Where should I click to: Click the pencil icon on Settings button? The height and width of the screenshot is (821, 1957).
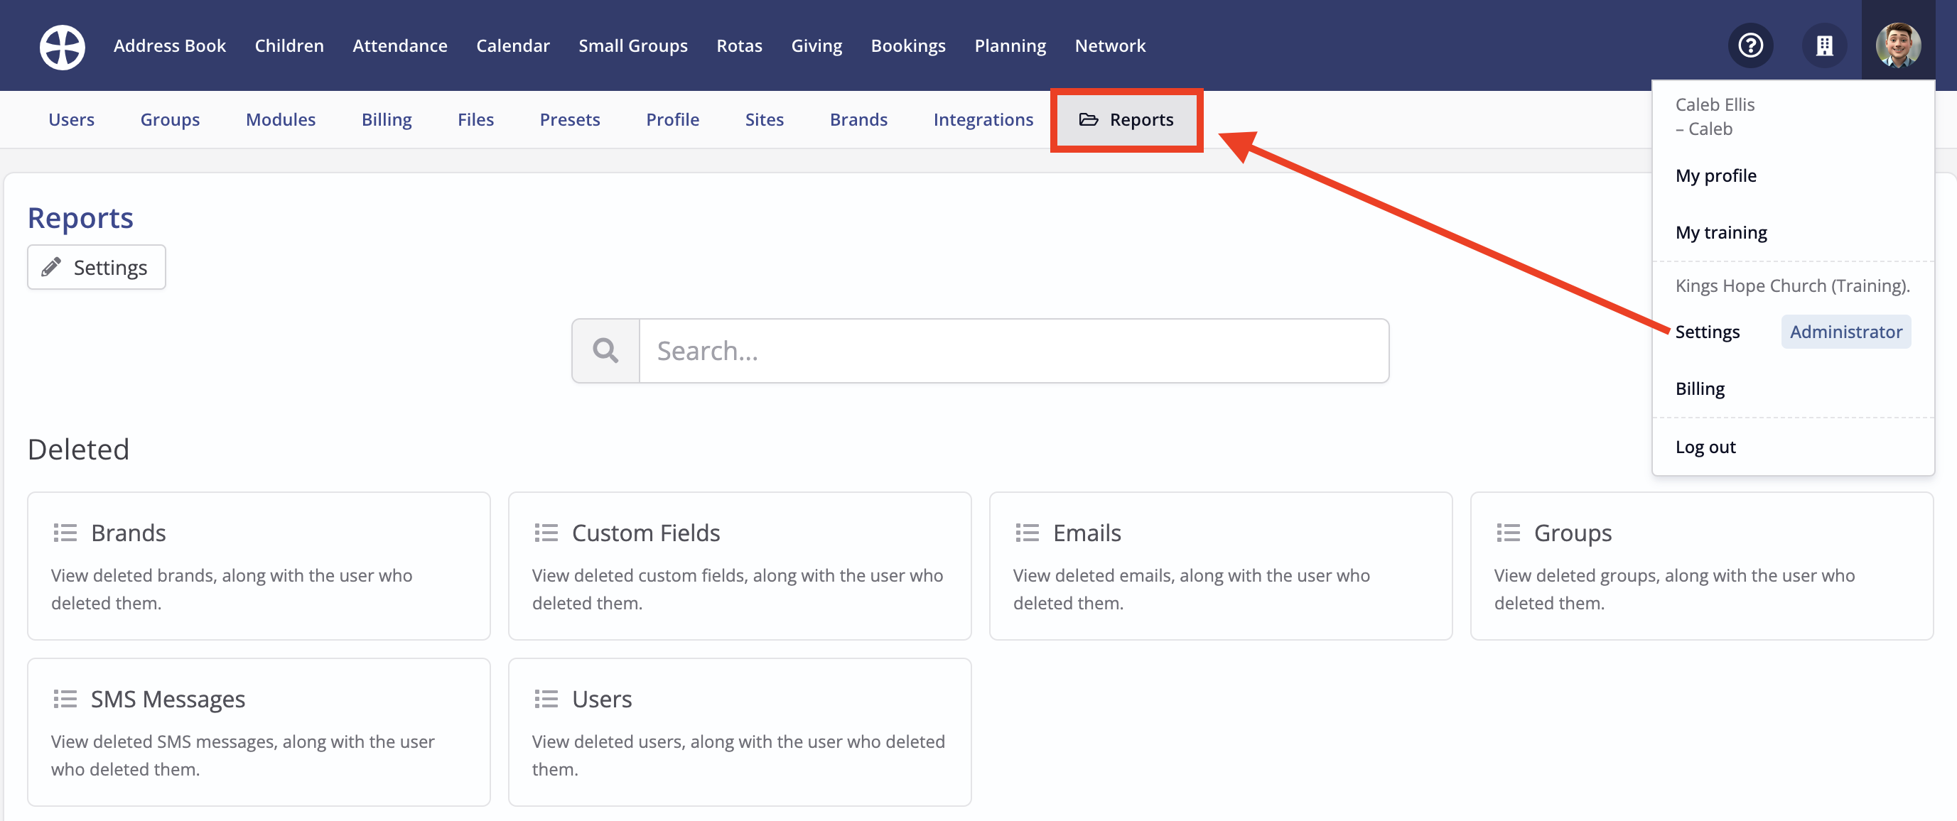coord(51,266)
